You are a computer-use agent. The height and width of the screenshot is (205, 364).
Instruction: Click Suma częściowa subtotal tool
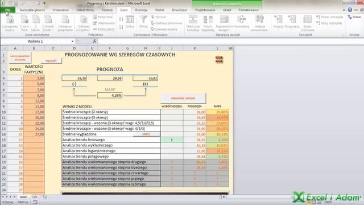(307, 23)
